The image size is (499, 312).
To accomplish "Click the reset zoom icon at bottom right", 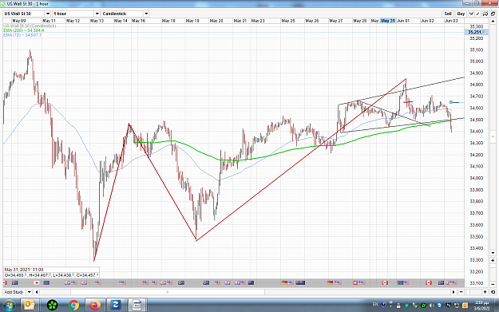I will 493,292.
